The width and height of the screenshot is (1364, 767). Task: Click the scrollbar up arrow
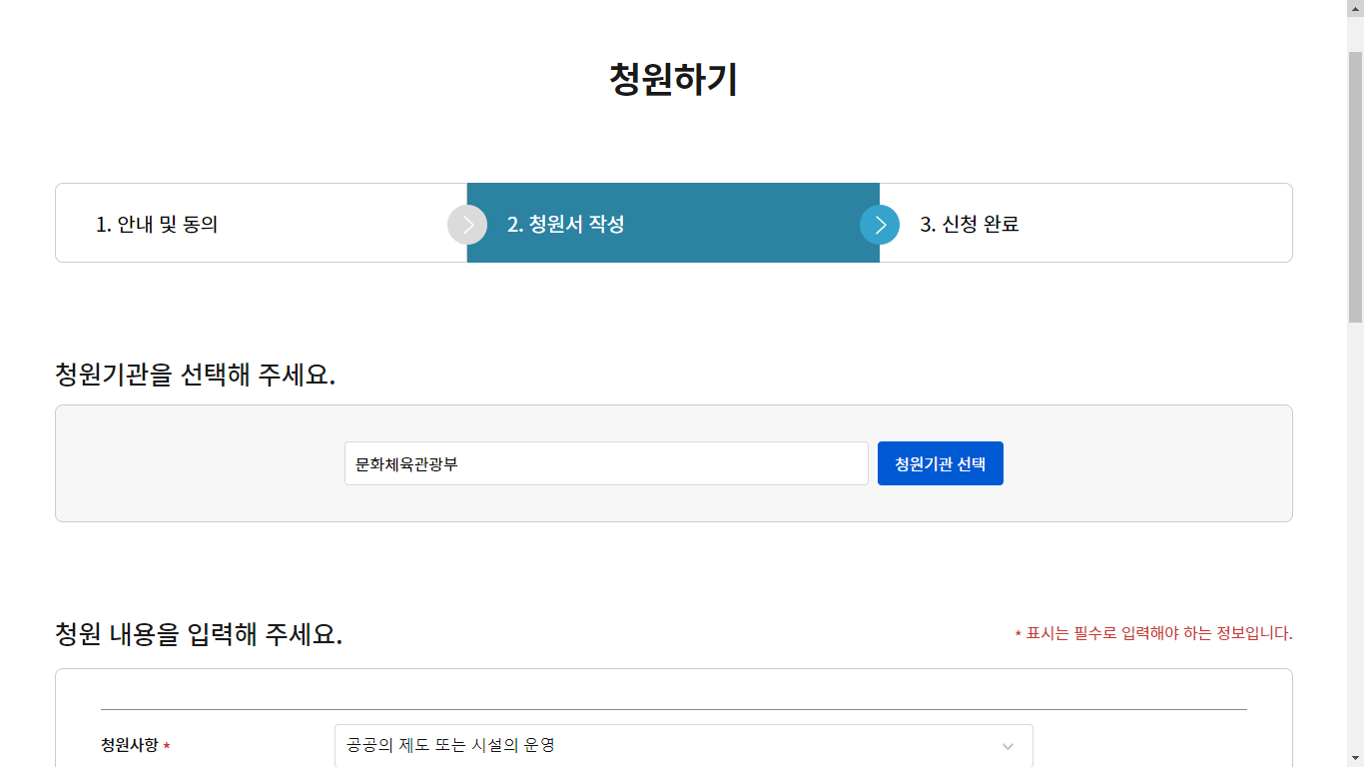(1355, 9)
